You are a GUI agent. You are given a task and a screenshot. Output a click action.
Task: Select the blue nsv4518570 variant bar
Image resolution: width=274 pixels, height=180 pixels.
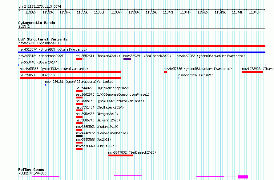click(142, 52)
